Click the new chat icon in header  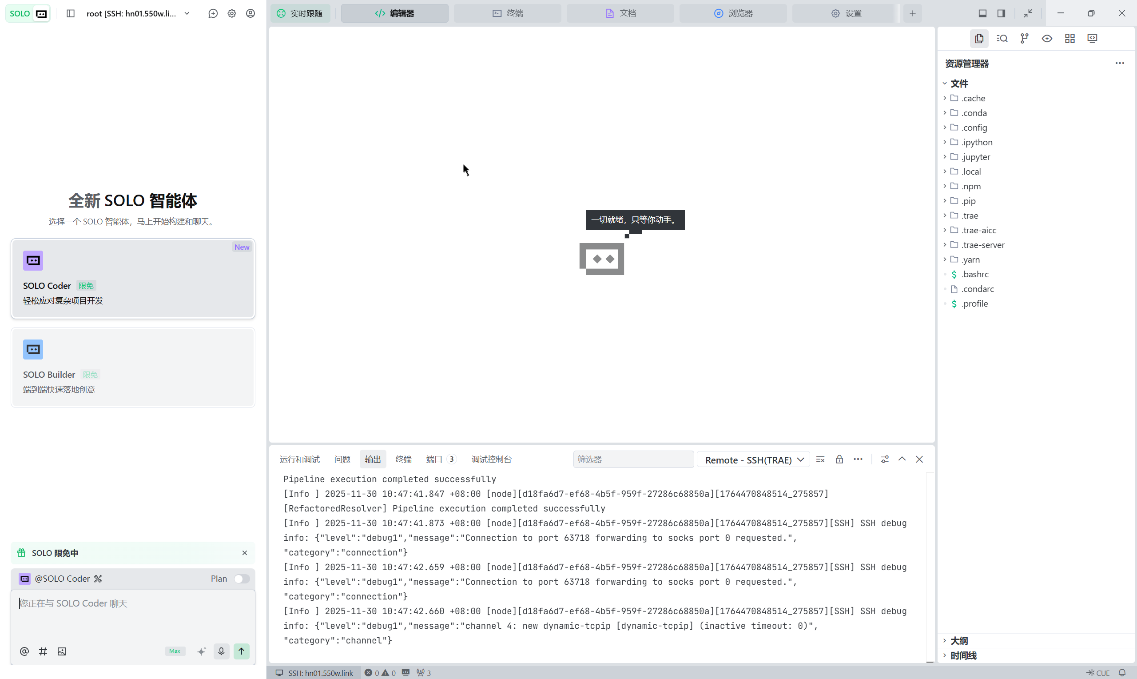213,13
